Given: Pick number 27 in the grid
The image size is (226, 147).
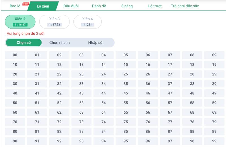Looking at the screenshot, I should pyautogui.click(x=170, y=74).
